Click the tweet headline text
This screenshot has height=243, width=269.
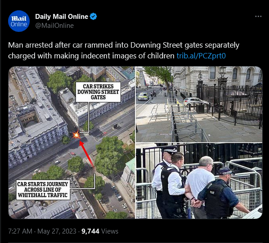point(124,50)
